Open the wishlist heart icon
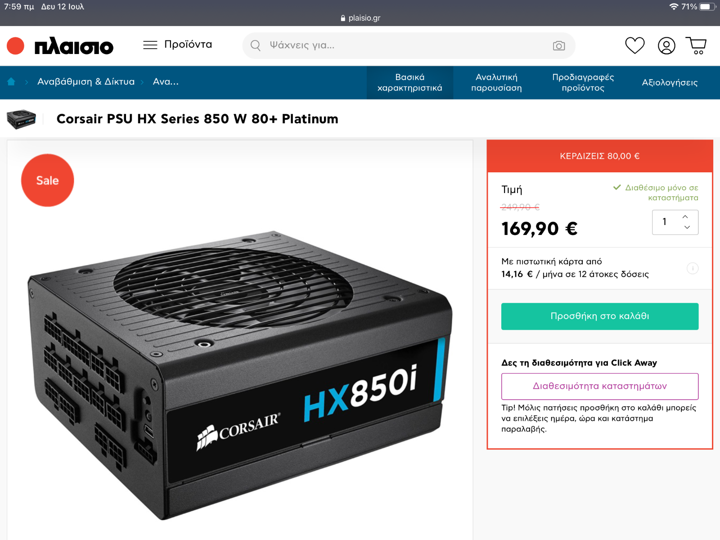This screenshot has height=540, width=720. (635, 45)
